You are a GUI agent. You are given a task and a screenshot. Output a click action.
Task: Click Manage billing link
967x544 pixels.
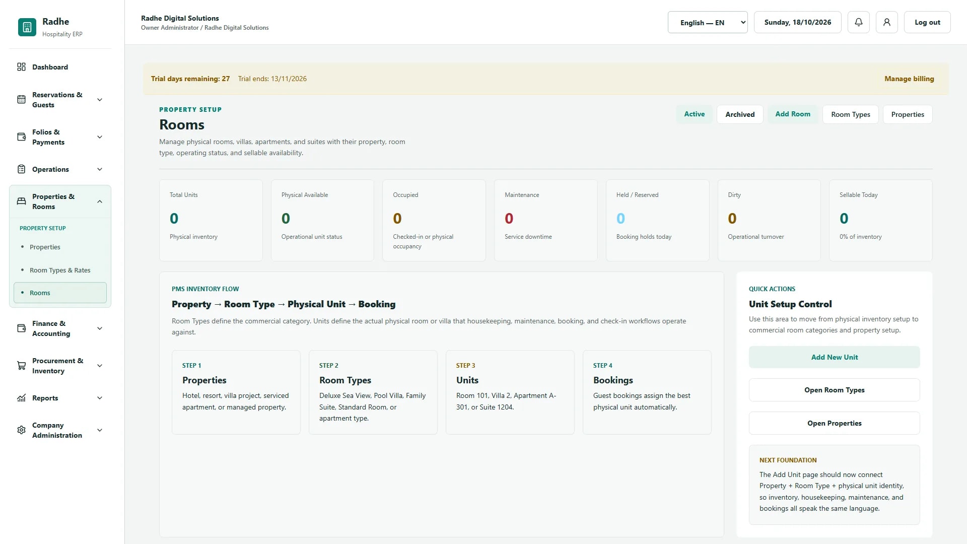click(x=909, y=79)
